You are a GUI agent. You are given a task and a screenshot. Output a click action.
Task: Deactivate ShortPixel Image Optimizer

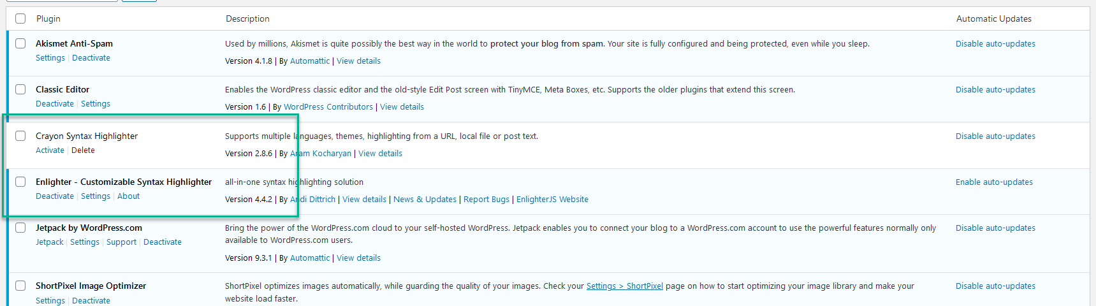click(x=91, y=301)
